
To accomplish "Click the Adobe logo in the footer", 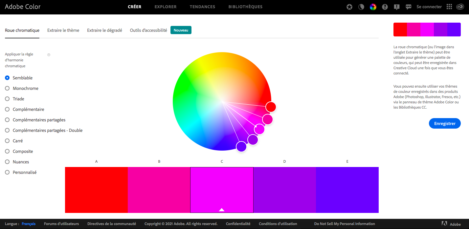I will [x=451, y=224].
